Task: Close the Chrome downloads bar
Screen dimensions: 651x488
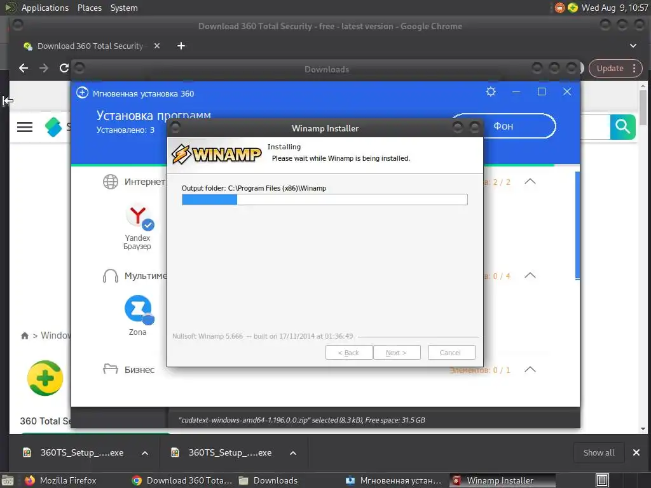Action: [636, 452]
